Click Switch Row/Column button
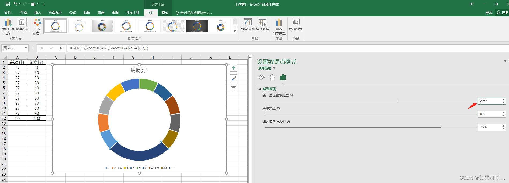509x183 pixels. (x=248, y=25)
